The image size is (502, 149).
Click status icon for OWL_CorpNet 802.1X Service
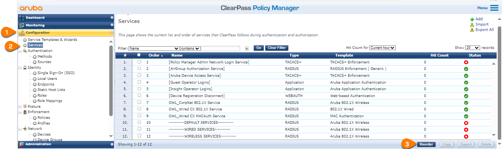(x=466, y=103)
